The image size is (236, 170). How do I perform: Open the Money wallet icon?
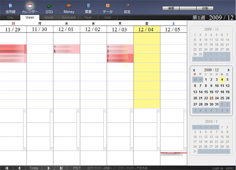[69, 8]
